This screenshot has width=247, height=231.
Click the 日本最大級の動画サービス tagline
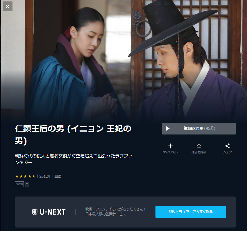point(106,214)
